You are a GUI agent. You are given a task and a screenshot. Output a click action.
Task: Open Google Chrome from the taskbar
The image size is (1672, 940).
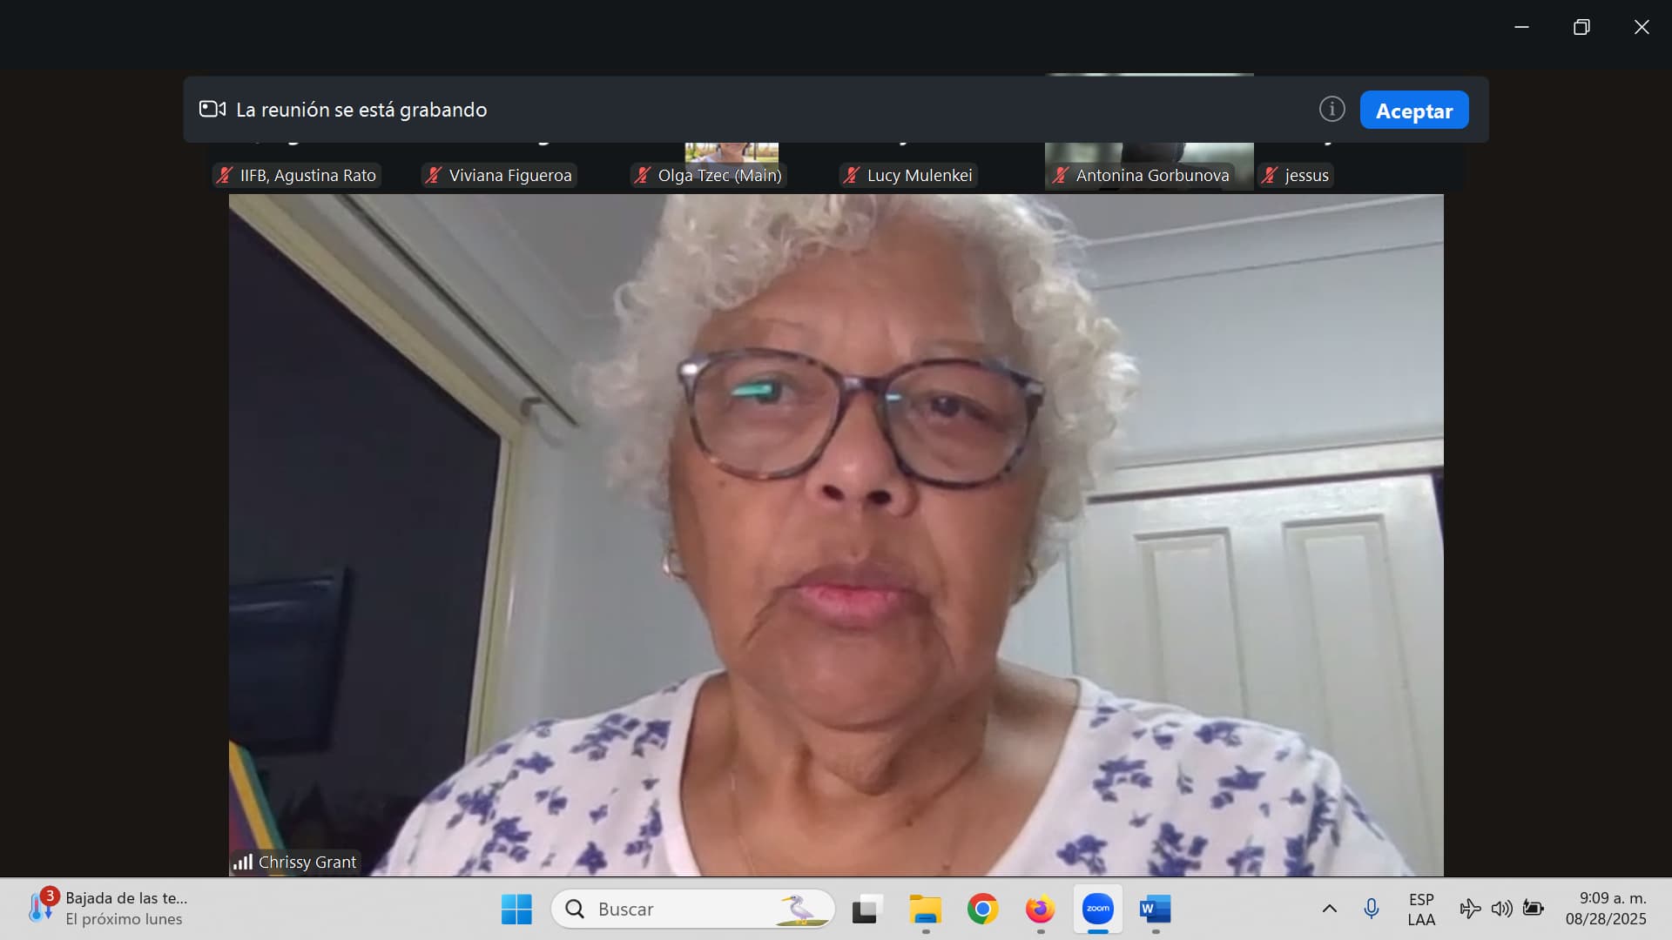pyautogui.click(x=982, y=910)
